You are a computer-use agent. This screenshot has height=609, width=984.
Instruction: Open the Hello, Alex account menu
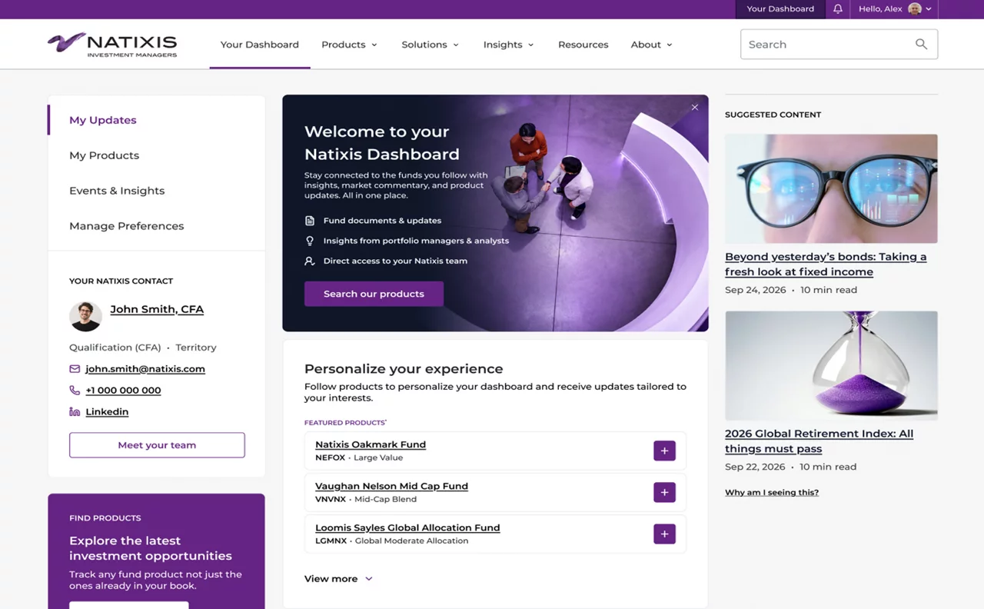(895, 9)
